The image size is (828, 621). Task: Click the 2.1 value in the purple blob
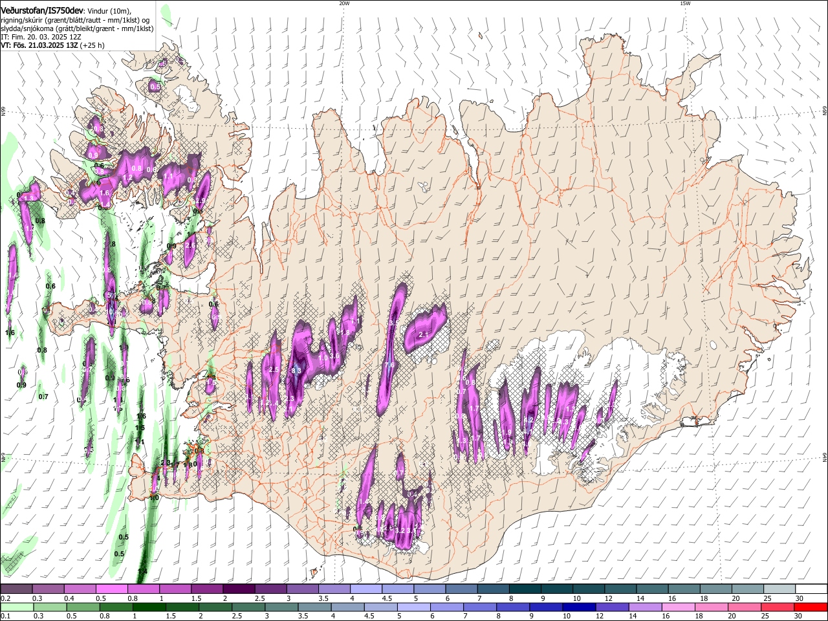pyautogui.click(x=424, y=334)
